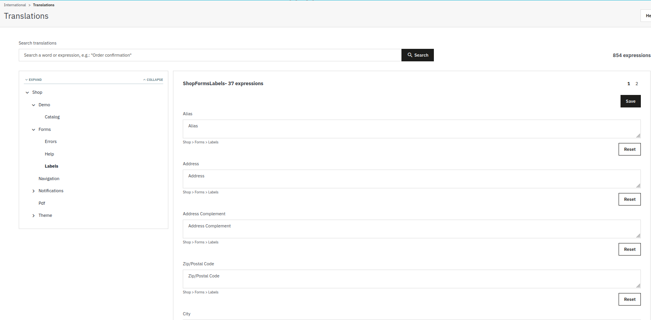Open the Pdf tree item
This screenshot has height=320, width=651.
(42, 203)
